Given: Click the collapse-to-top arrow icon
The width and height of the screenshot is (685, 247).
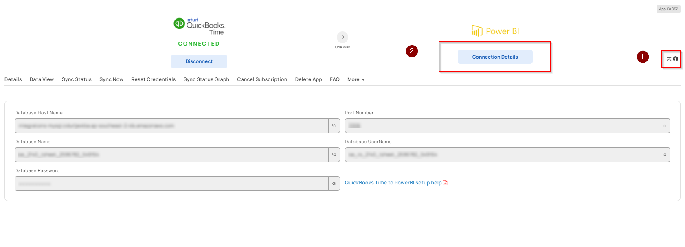Looking at the screenshot, I should [669, 59].
